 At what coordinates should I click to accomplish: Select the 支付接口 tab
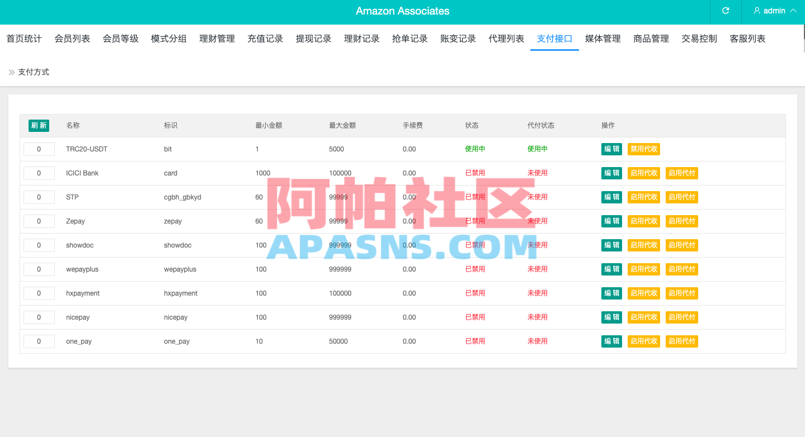click(554, 39)
